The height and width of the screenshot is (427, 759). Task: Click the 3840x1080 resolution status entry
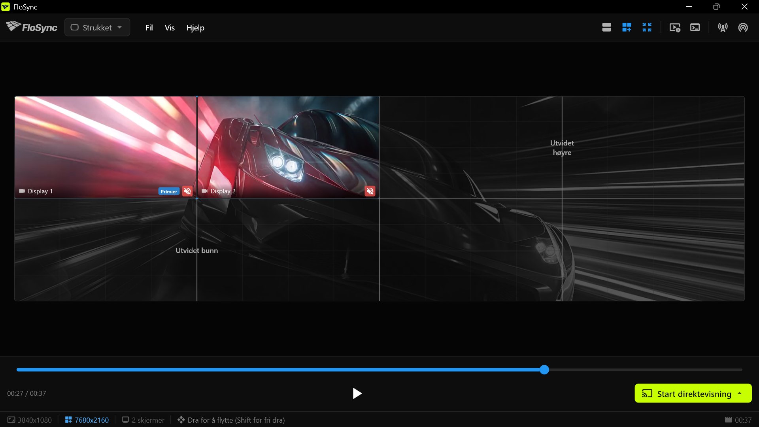click(x=30, y=420)
